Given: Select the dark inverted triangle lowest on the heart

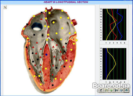Looking at the screenshot, I should click(x=62, y=73).
